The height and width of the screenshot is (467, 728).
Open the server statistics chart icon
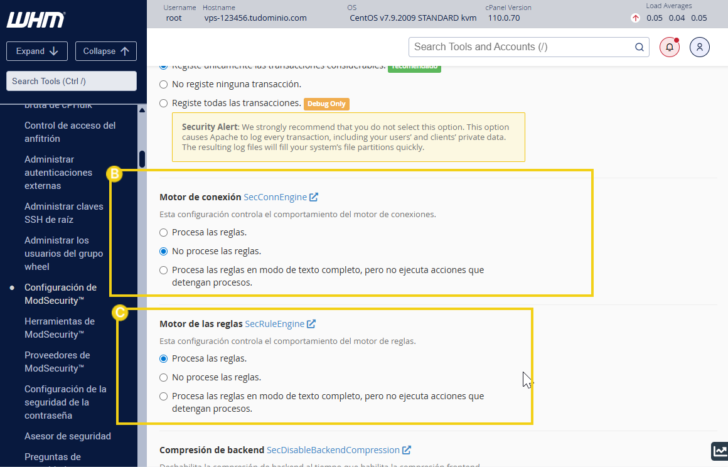720,451
